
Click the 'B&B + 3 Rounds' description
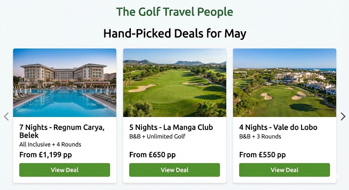[260, 137]
